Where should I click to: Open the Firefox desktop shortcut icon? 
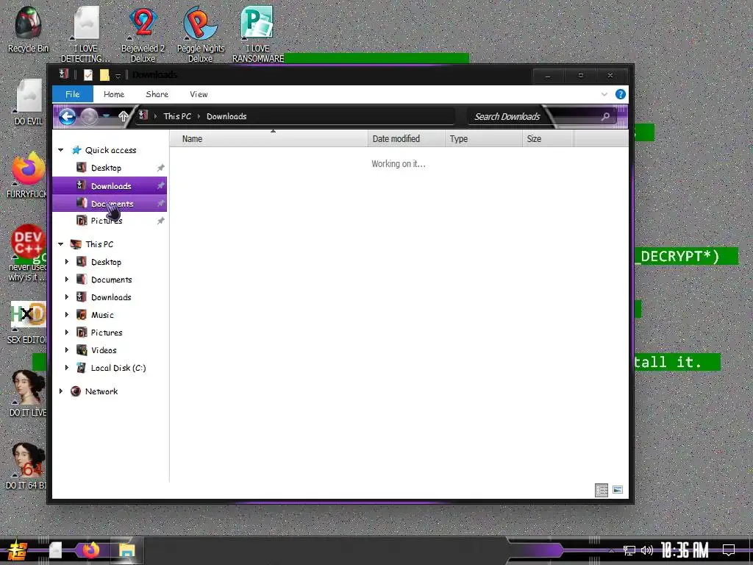pyautogui.click(x=28, y=175)
